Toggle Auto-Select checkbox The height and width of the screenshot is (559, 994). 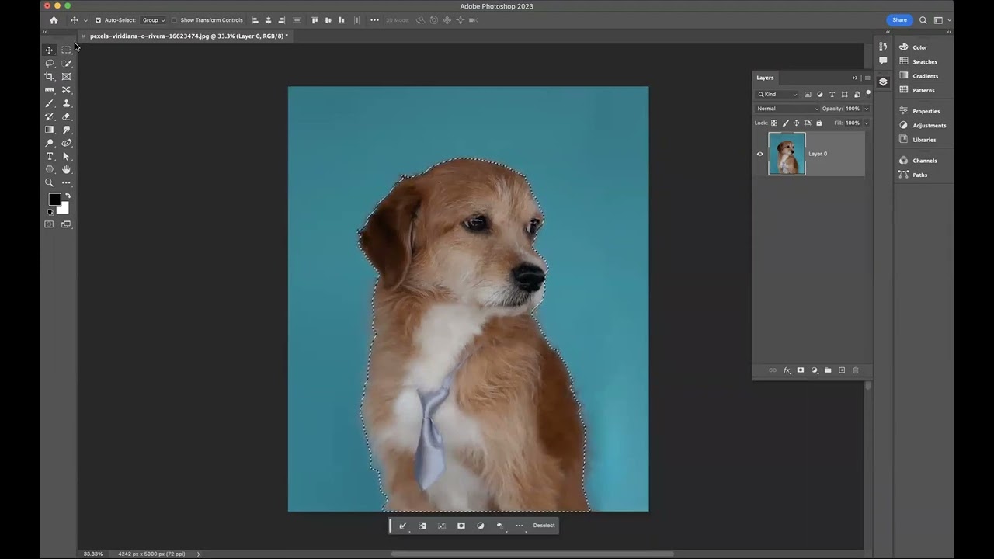(x=98, y=20)
